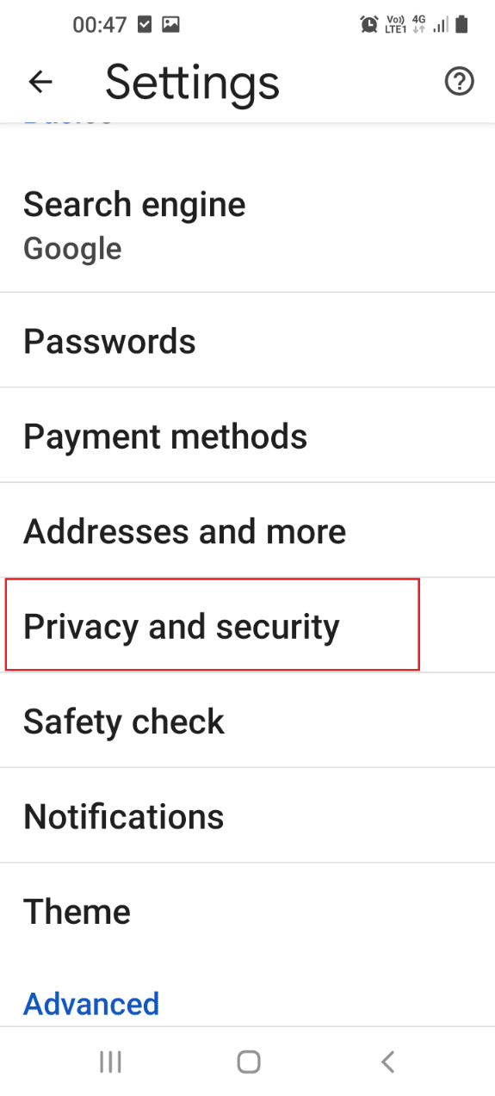This screenshot has width=495, height=1096.
Task: Tap the signal strength bars icon
Action: pos(441,25)
